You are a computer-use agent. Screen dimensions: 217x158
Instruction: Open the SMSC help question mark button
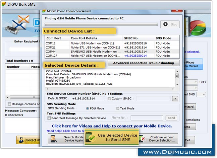click(x=175, y=99)
